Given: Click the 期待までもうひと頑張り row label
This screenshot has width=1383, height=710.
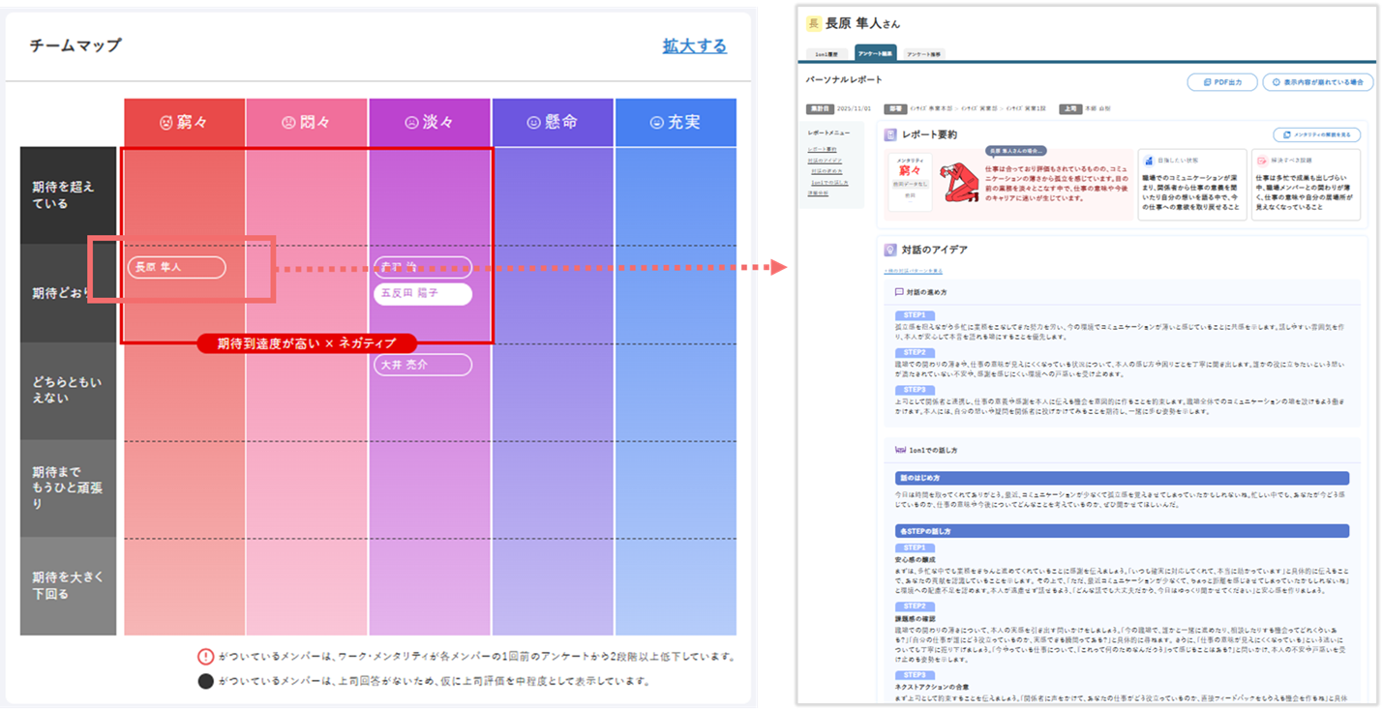Looking at the screenshot, I should (69, 488).
